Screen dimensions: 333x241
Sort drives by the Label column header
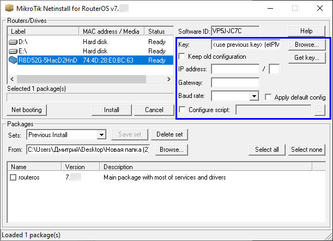point(44,32)
